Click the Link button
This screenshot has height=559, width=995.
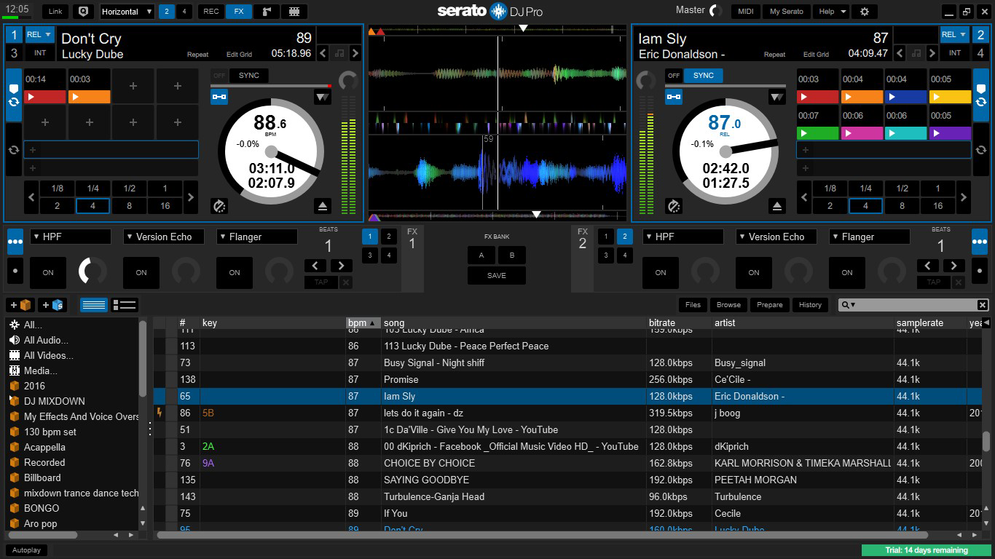(x=56, y=12)
